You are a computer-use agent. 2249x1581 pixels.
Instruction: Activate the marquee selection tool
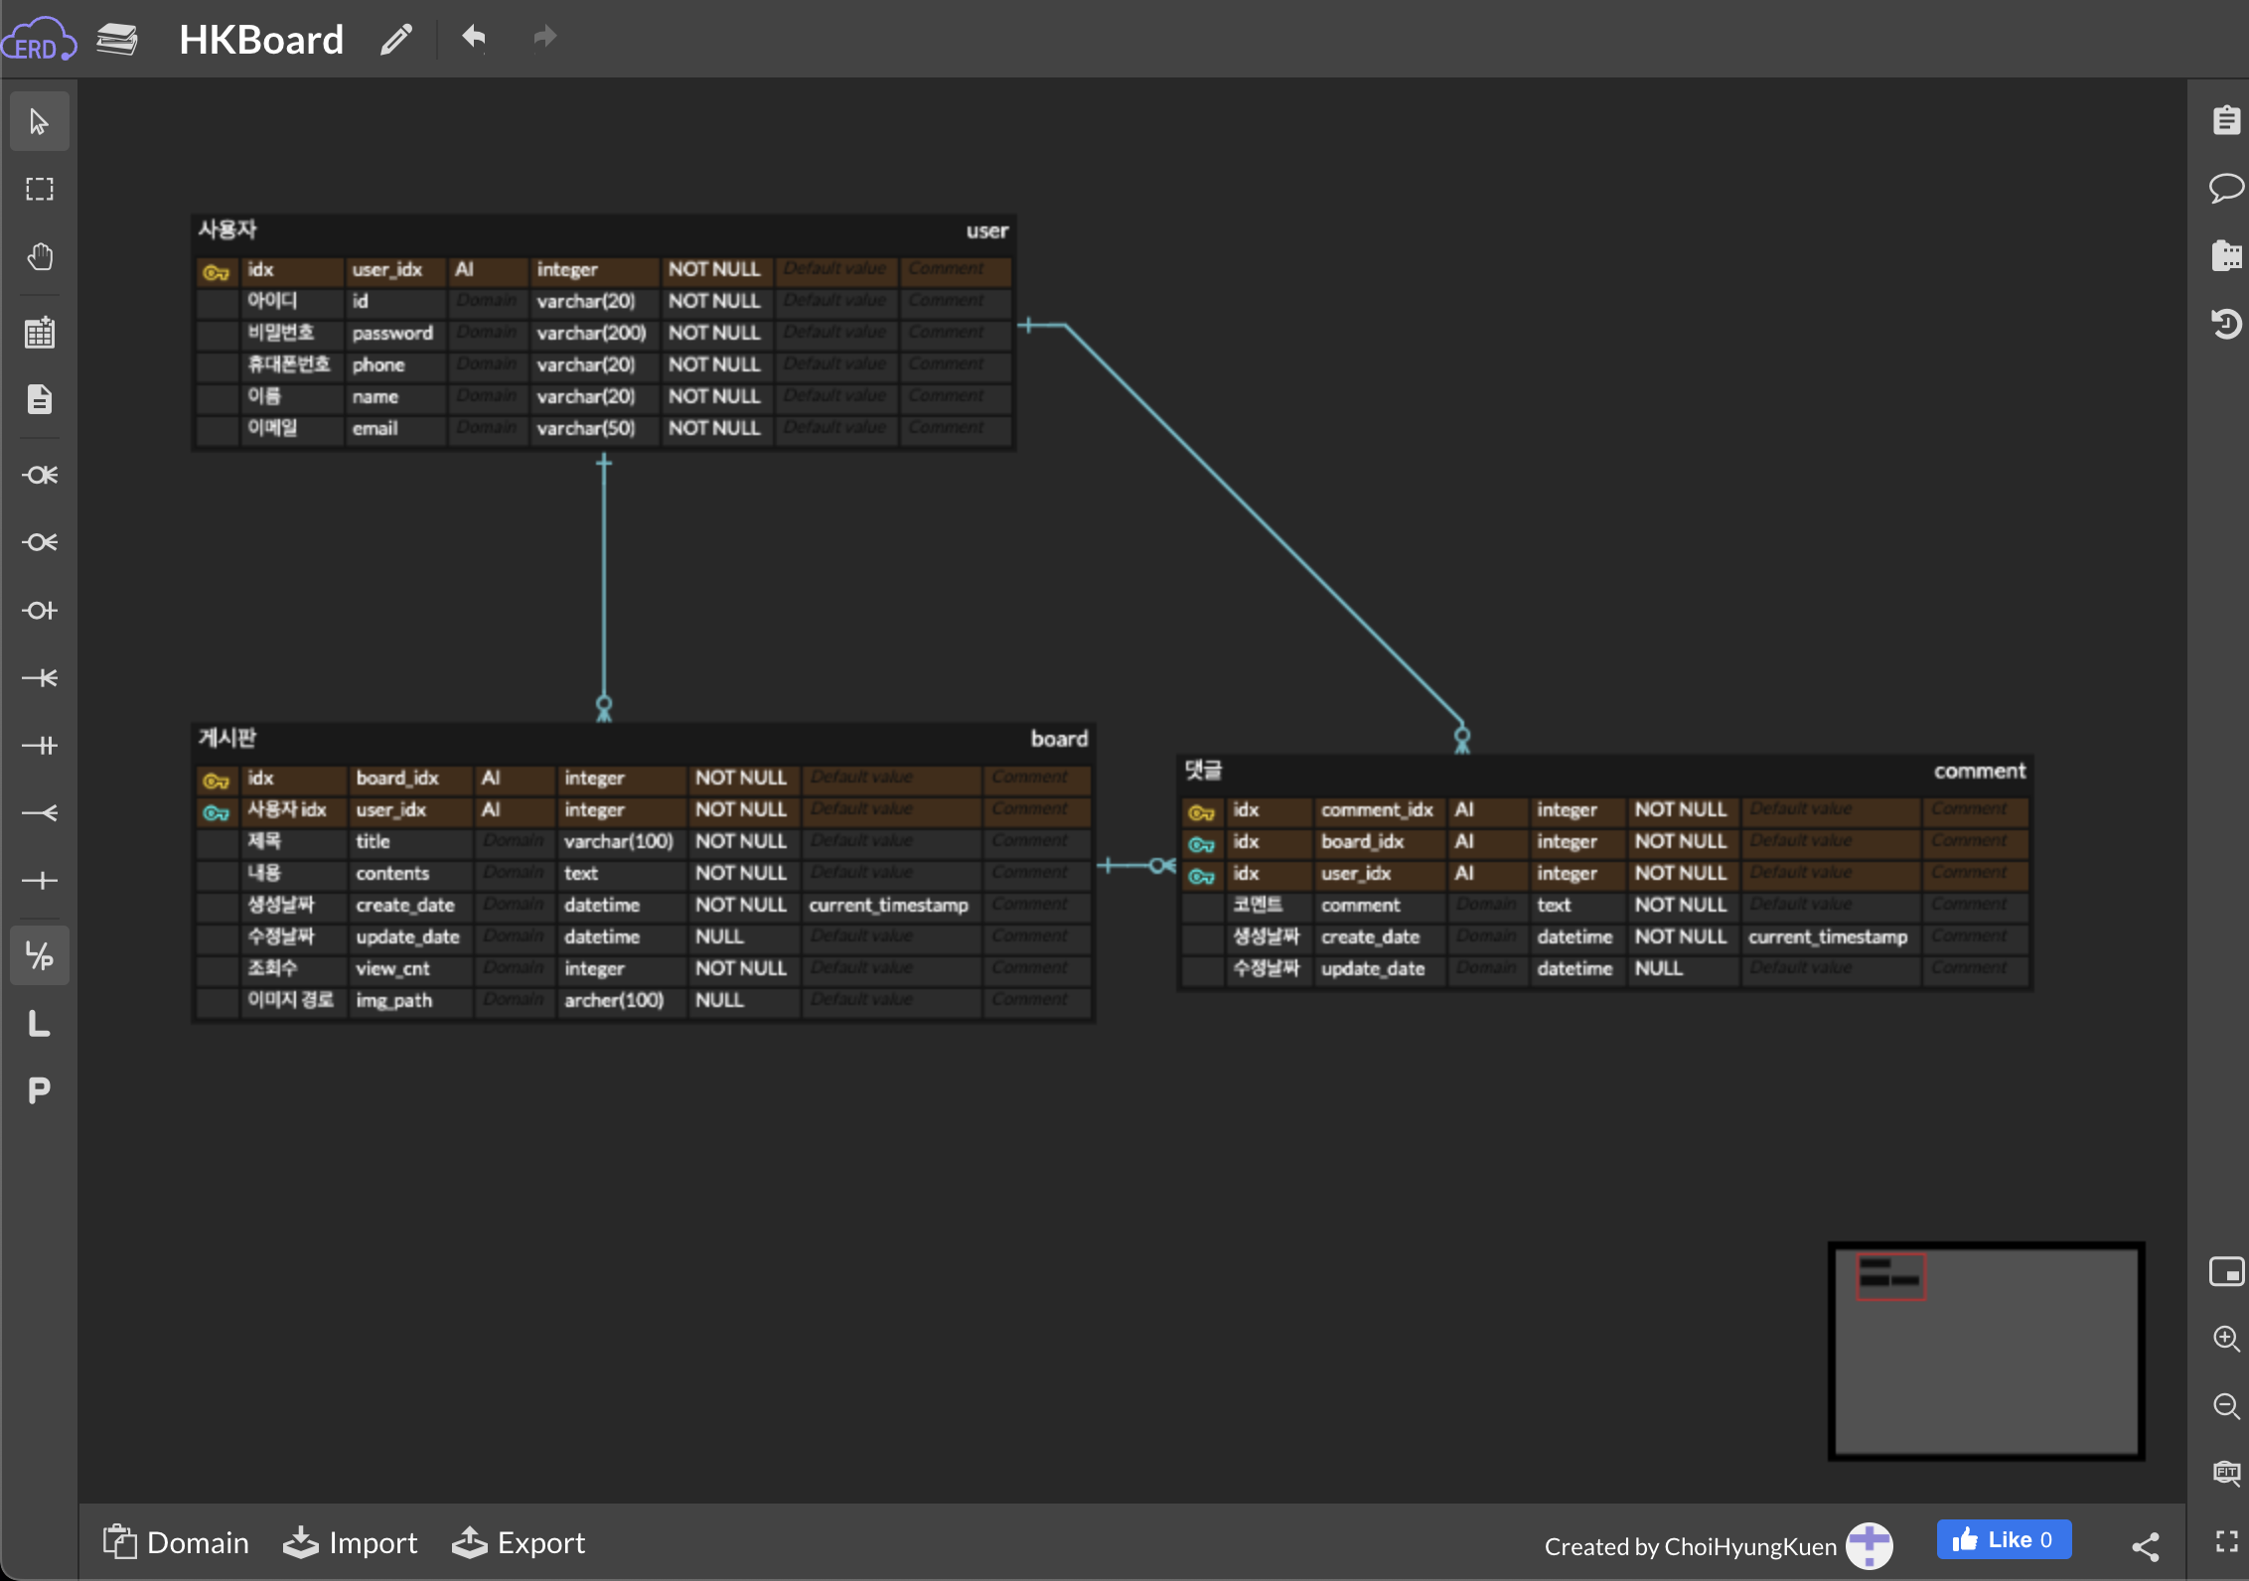click(x=39, y=190)
